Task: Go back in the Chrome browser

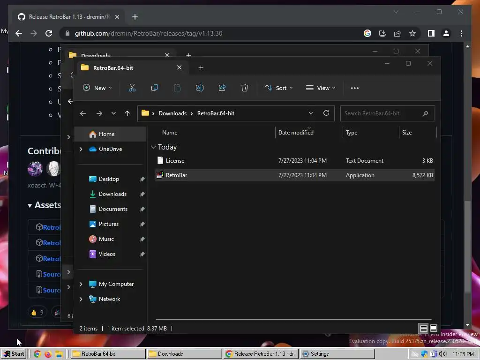Action: (19, 33)
